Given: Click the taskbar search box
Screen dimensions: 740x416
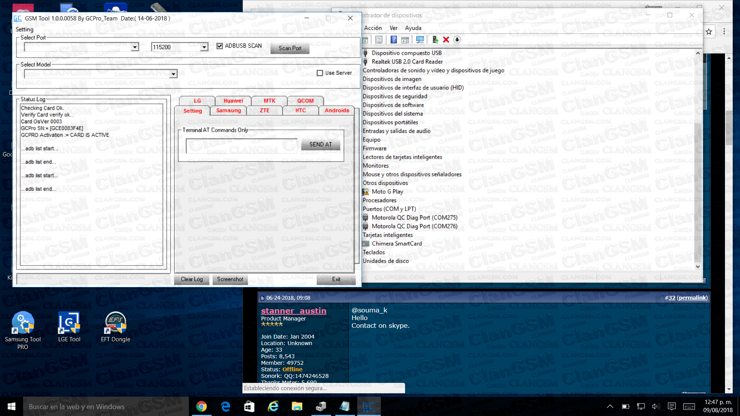Looking at the screenshot, I should (106, 406).
